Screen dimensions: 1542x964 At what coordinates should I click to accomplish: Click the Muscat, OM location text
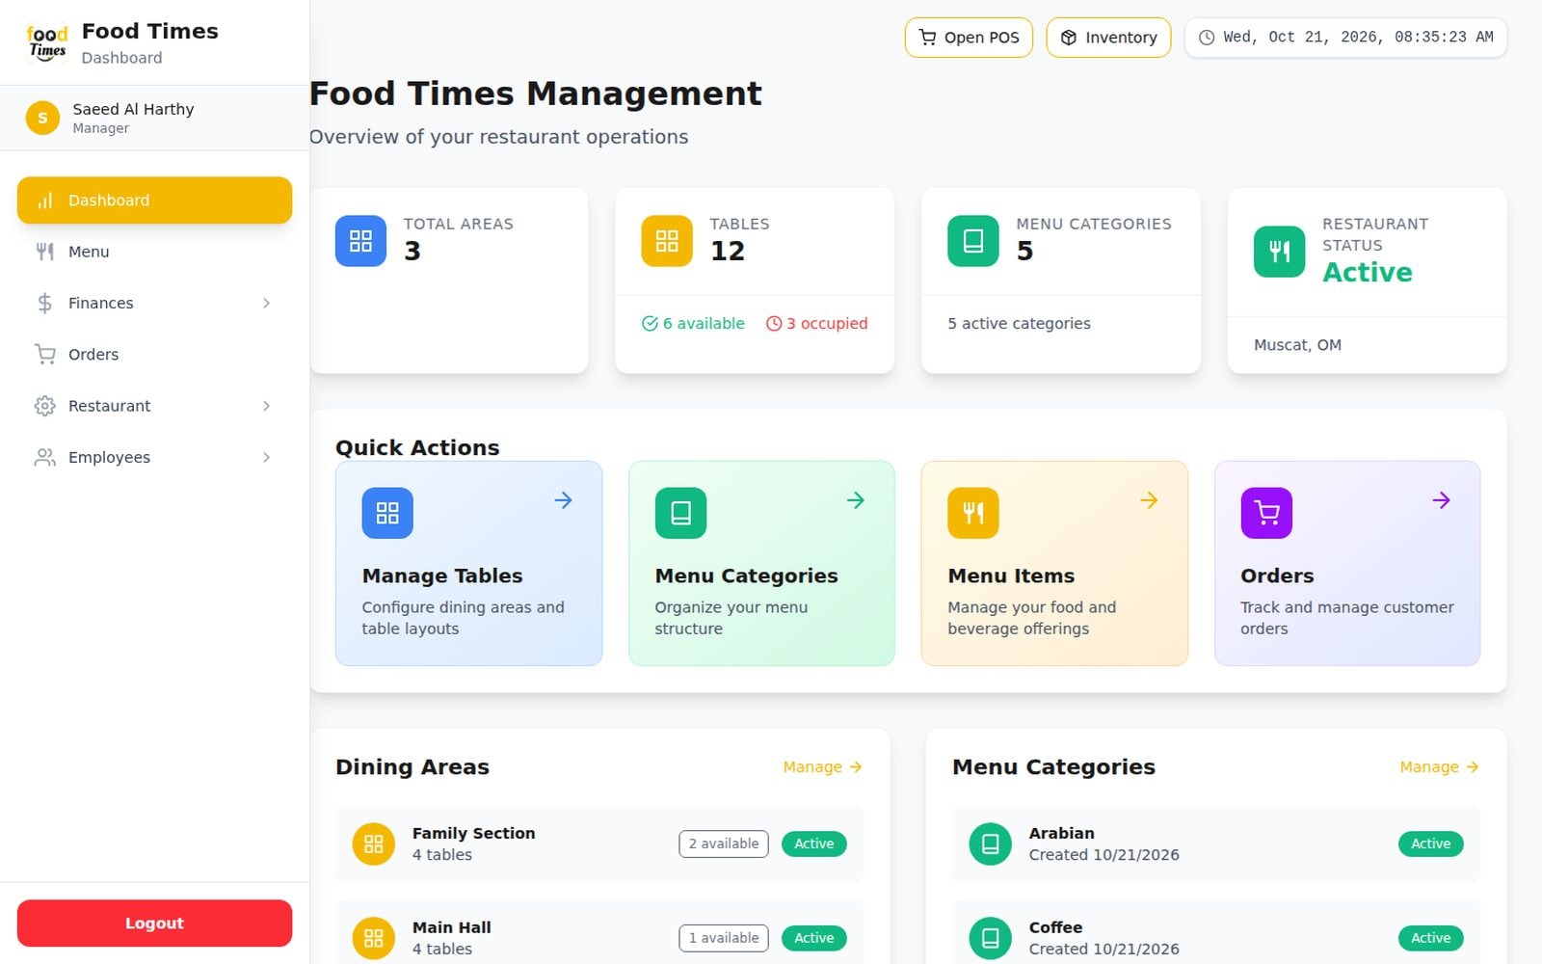pos(1297,345)
